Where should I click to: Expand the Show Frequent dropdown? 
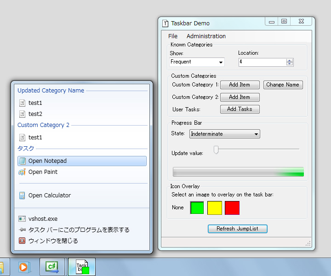click(221, 62)
